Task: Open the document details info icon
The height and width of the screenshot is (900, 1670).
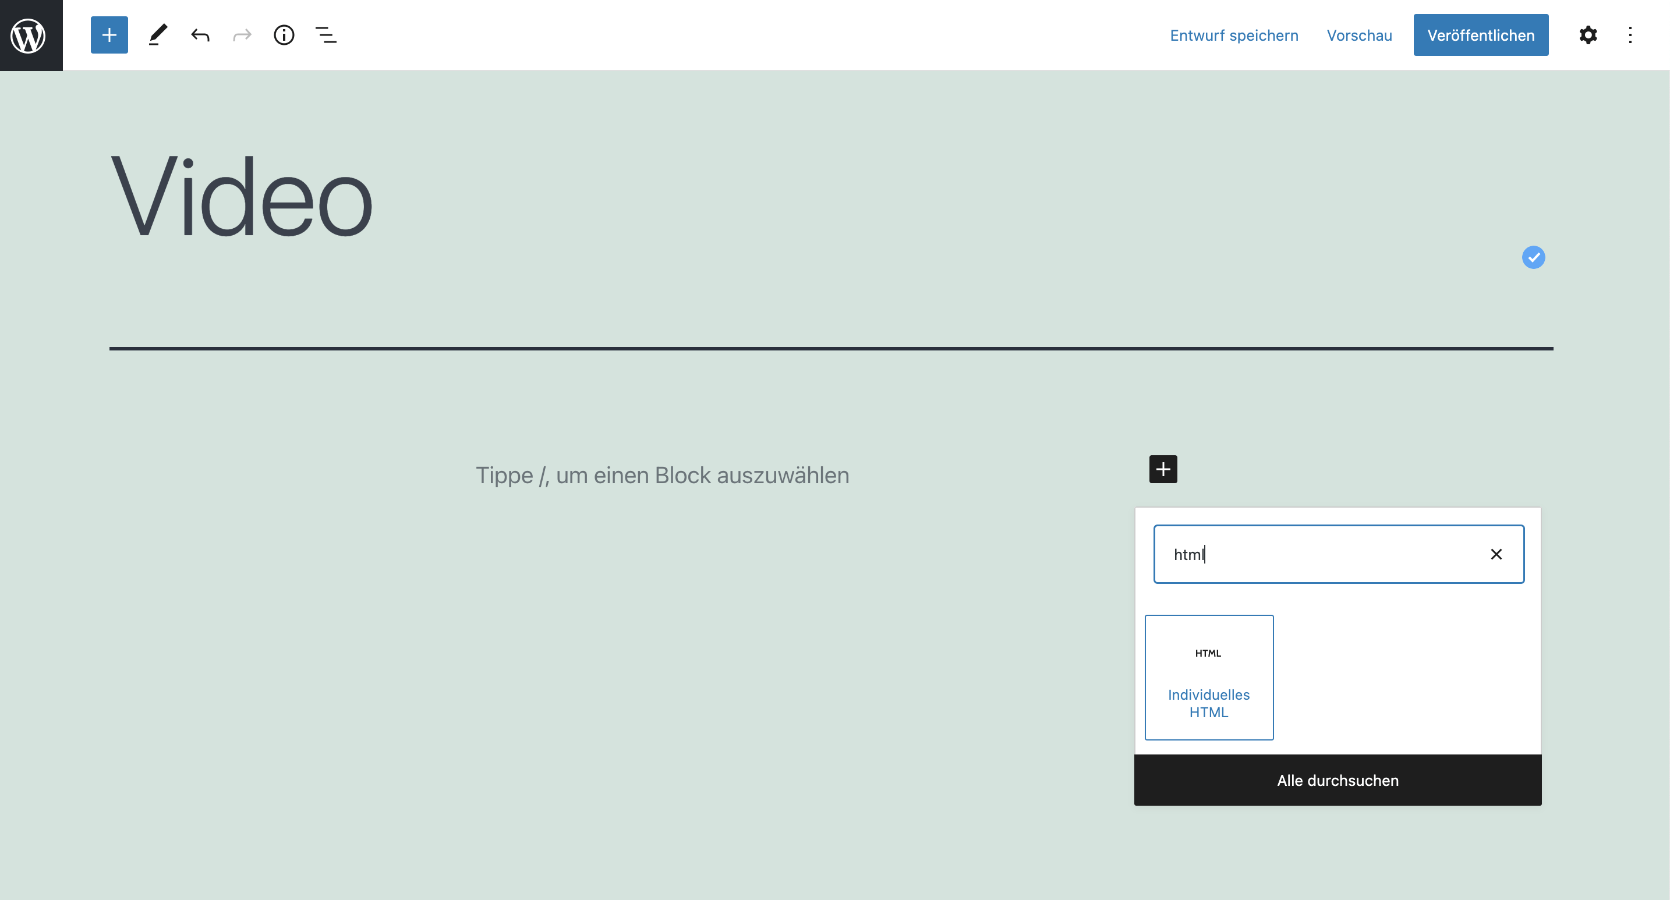Action: click(x=284, y=35)
